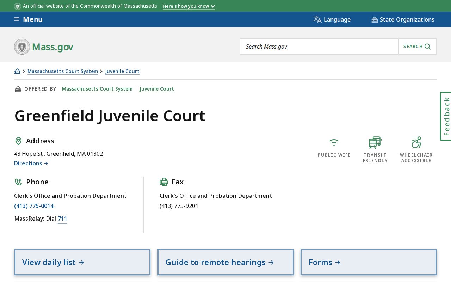Click the Transit Friendly bus icon

point(375,142)
